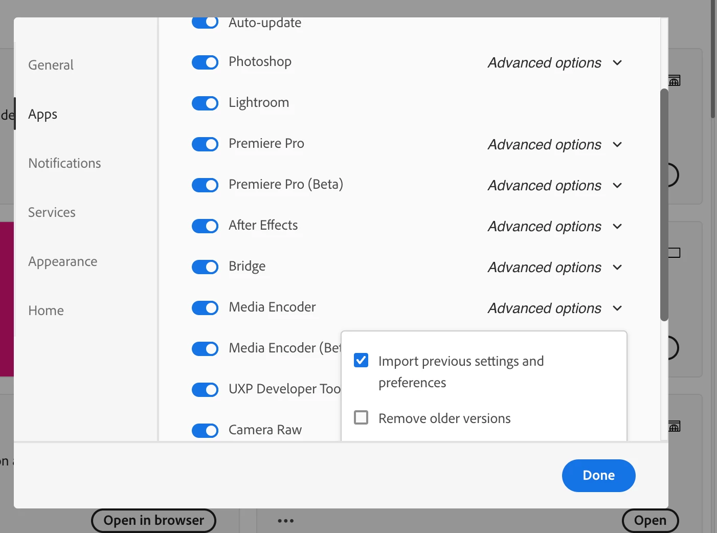Toggle the Bridge auto-update switch
Screen dimensions: 717x533
tap(205, 267)
